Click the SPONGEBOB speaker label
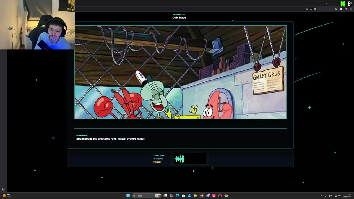Image resolution: width=354 pixels, height=199 pixels. coord(82,135)
